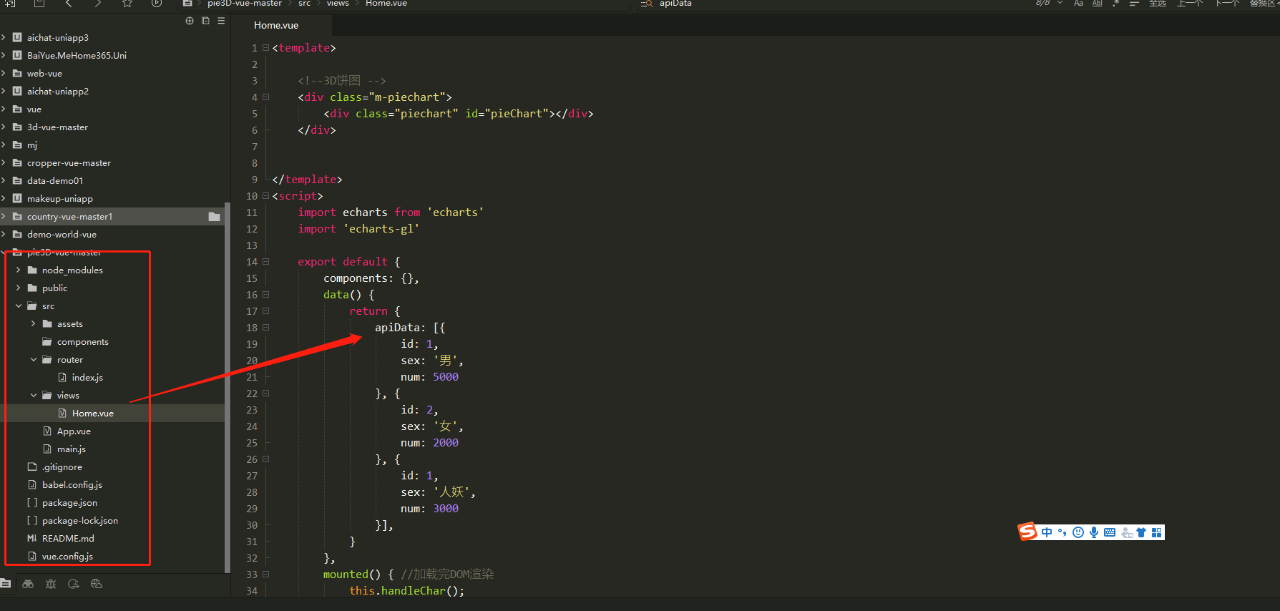Open project panel hamburger menu
This screenshot has width=1280, height=611.
221,21
